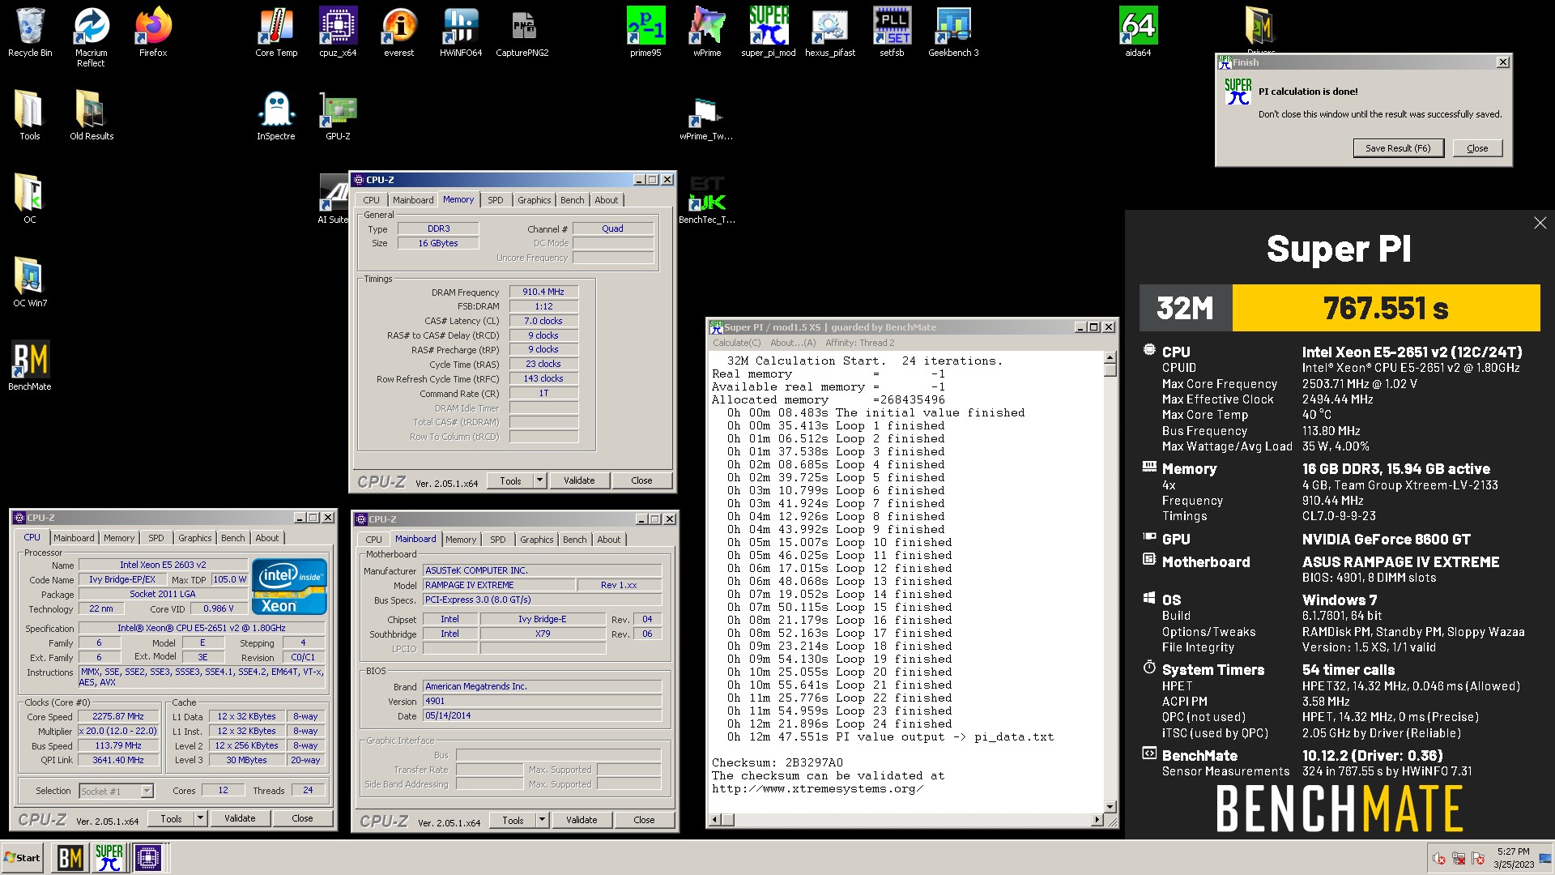Image resolution: width=1555 pixels, height=875 pixels.
Task: Open GPU-Z desktop shortcut
Action: point(338,115)
